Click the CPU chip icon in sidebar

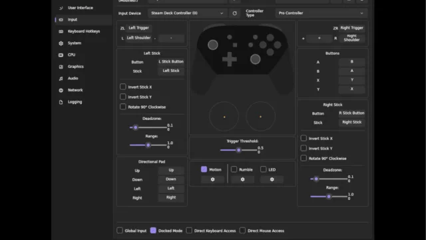(61, 55)
